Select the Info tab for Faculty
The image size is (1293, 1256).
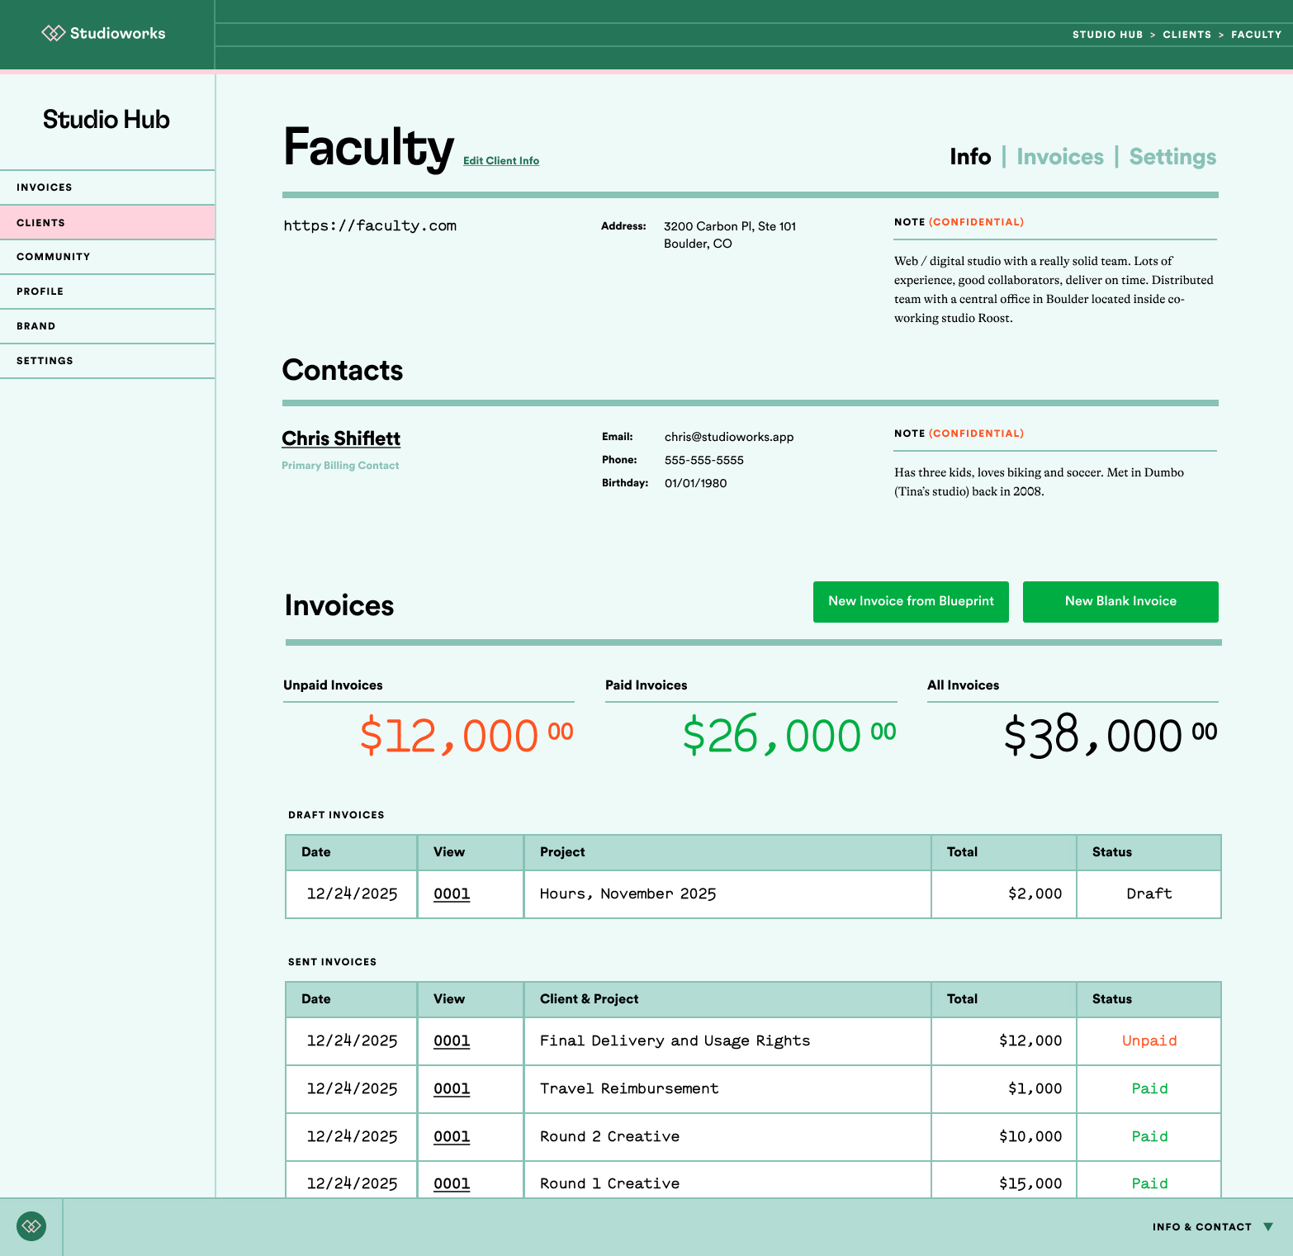970,157
